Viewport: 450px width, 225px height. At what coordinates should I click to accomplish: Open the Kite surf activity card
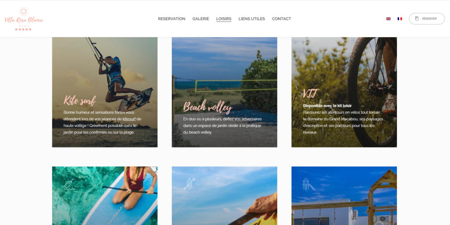pos(105,92)
